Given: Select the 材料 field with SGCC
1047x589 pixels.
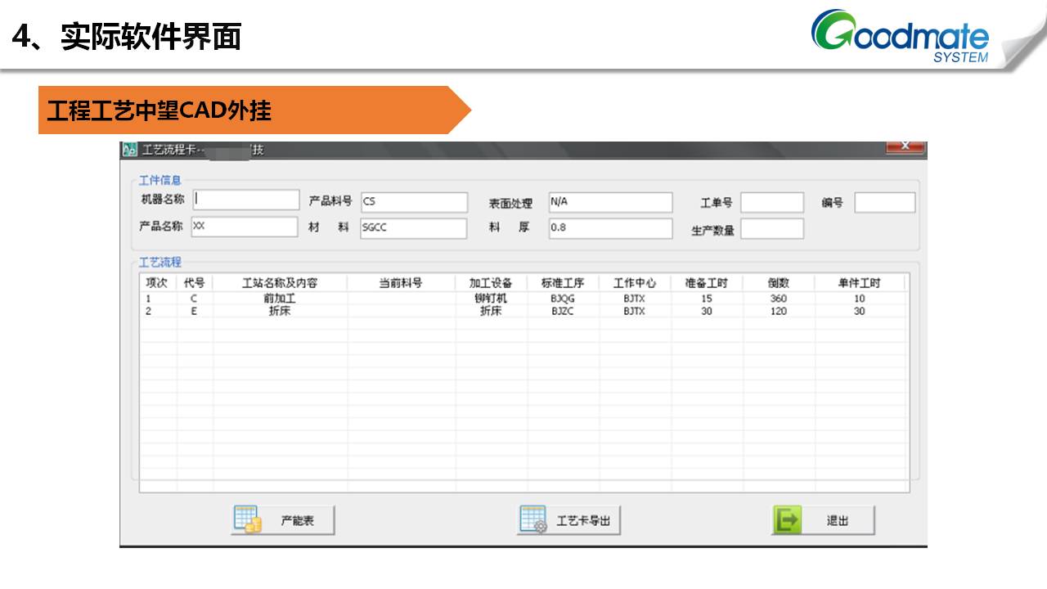Looking at the screenshot, I should coord(414,228).
